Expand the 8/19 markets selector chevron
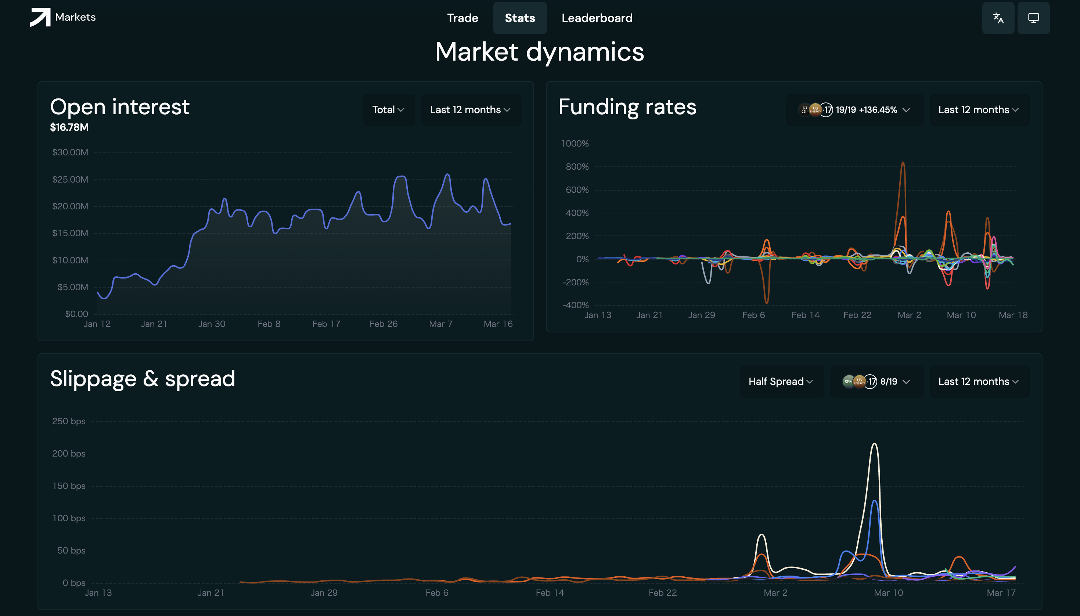This screenshot has height=616, width=1080. point(906,382)
